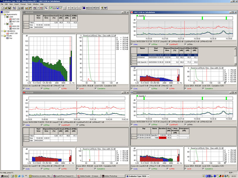Select the second 0027.S3D item under Measurements

click(14, 21)
